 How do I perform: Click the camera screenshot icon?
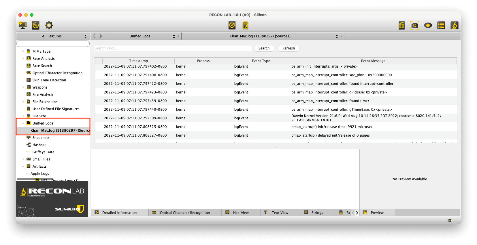click(x=414, y=25)
